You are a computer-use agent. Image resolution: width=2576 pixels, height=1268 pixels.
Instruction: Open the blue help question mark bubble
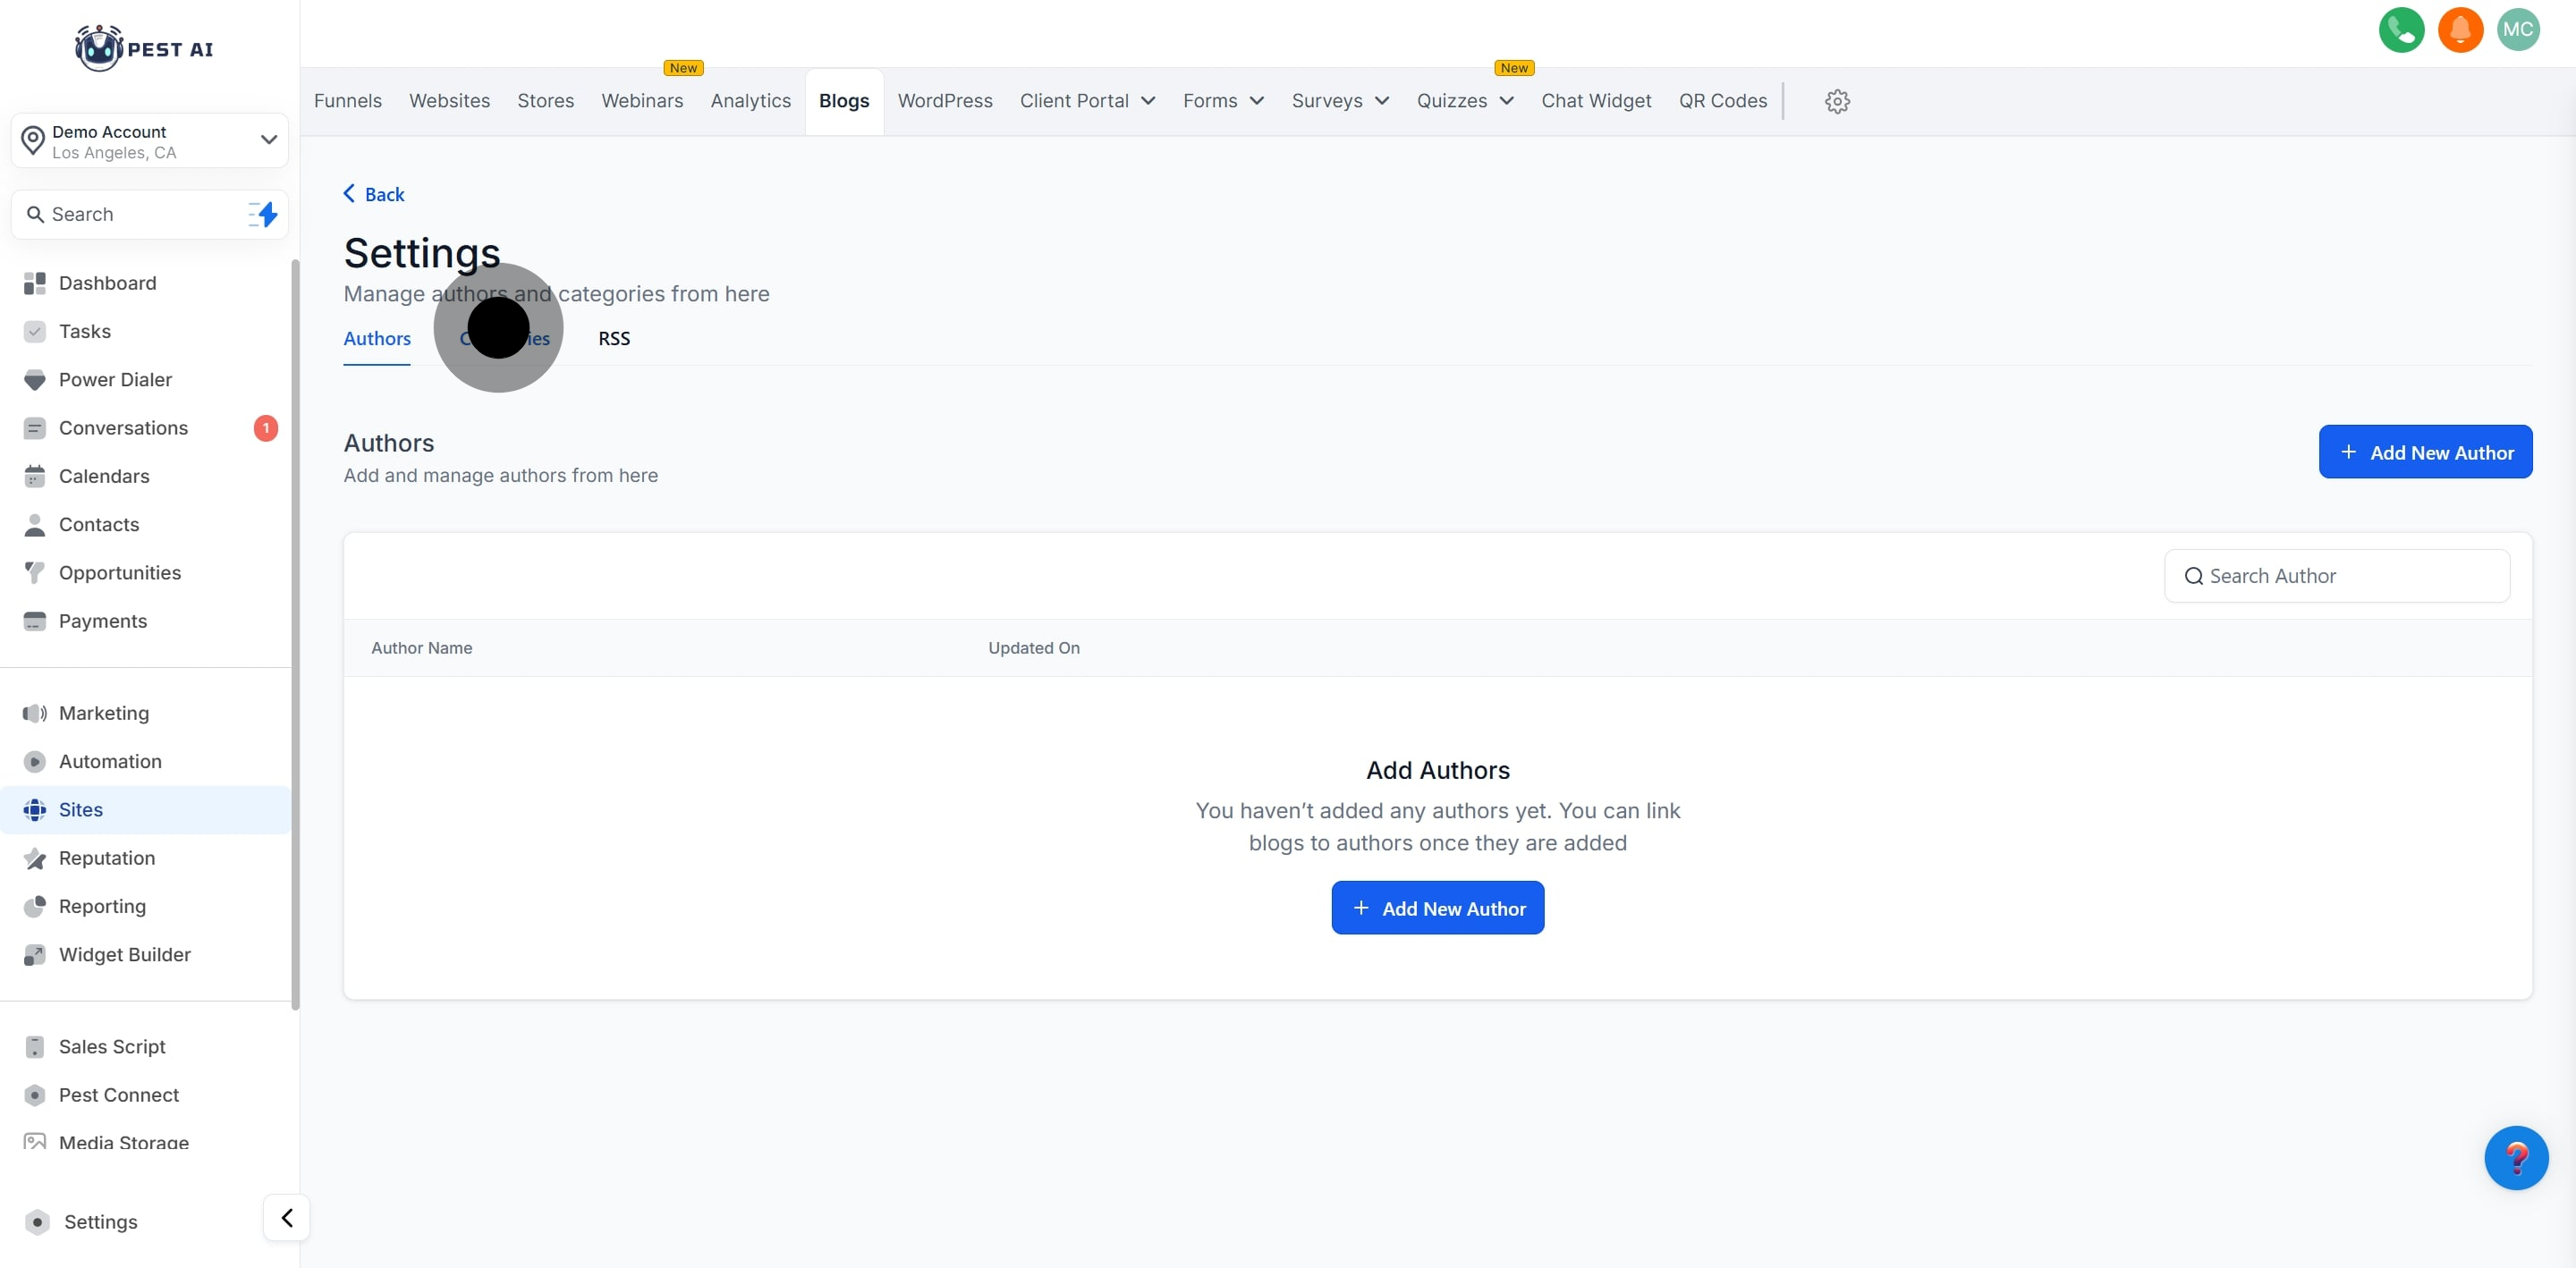[2516, 1158]
